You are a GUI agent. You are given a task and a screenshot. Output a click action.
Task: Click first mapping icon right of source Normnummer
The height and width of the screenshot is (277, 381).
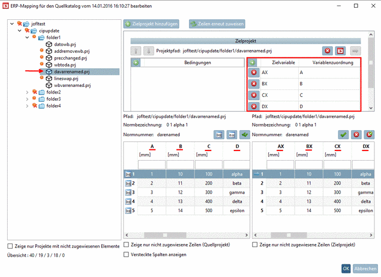click(x=219, y=135)
